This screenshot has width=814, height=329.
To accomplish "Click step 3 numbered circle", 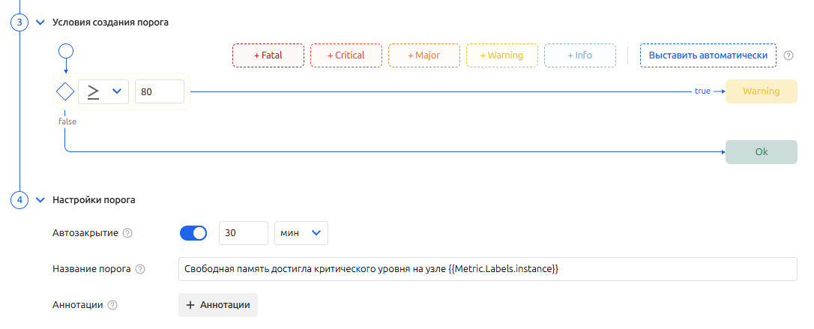I will click(19, 22).
